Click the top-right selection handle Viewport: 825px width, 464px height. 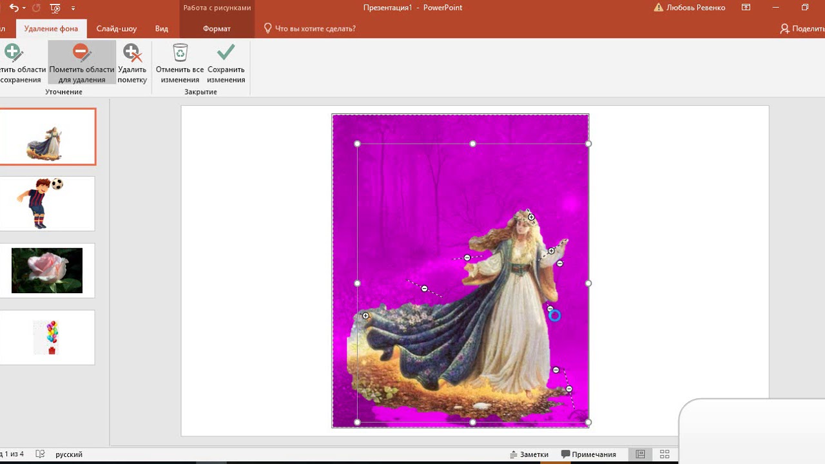coord(588,144)
